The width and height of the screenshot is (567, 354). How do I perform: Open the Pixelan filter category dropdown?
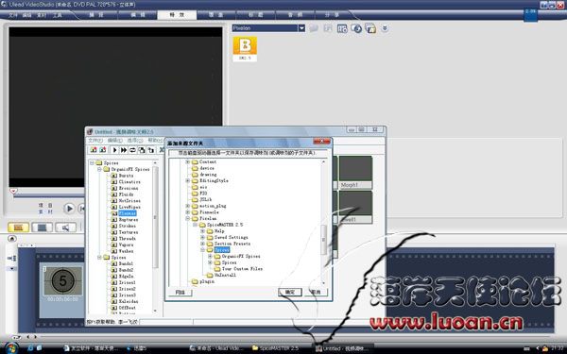click(301, 28)
